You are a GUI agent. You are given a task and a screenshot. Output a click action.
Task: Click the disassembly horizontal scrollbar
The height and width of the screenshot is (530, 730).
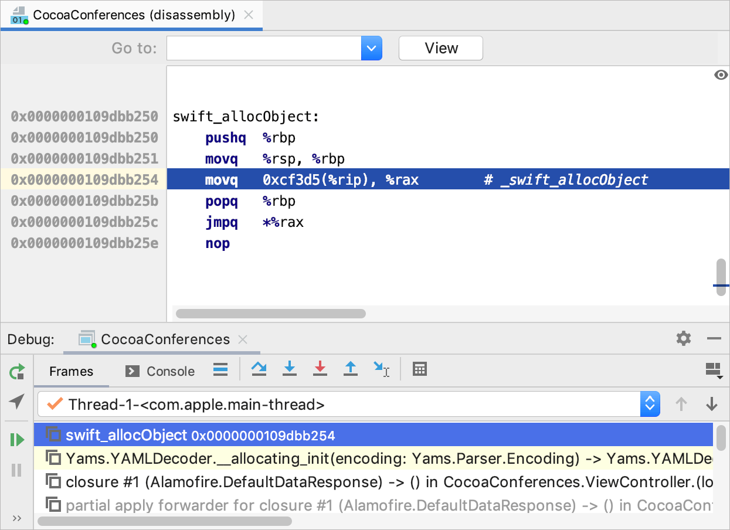(270, 314)
